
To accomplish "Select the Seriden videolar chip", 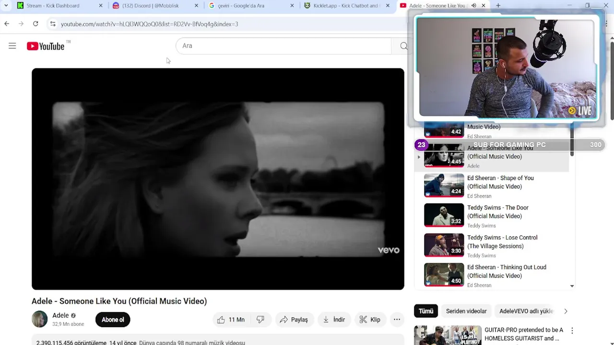I will click(x=466, y=311).
